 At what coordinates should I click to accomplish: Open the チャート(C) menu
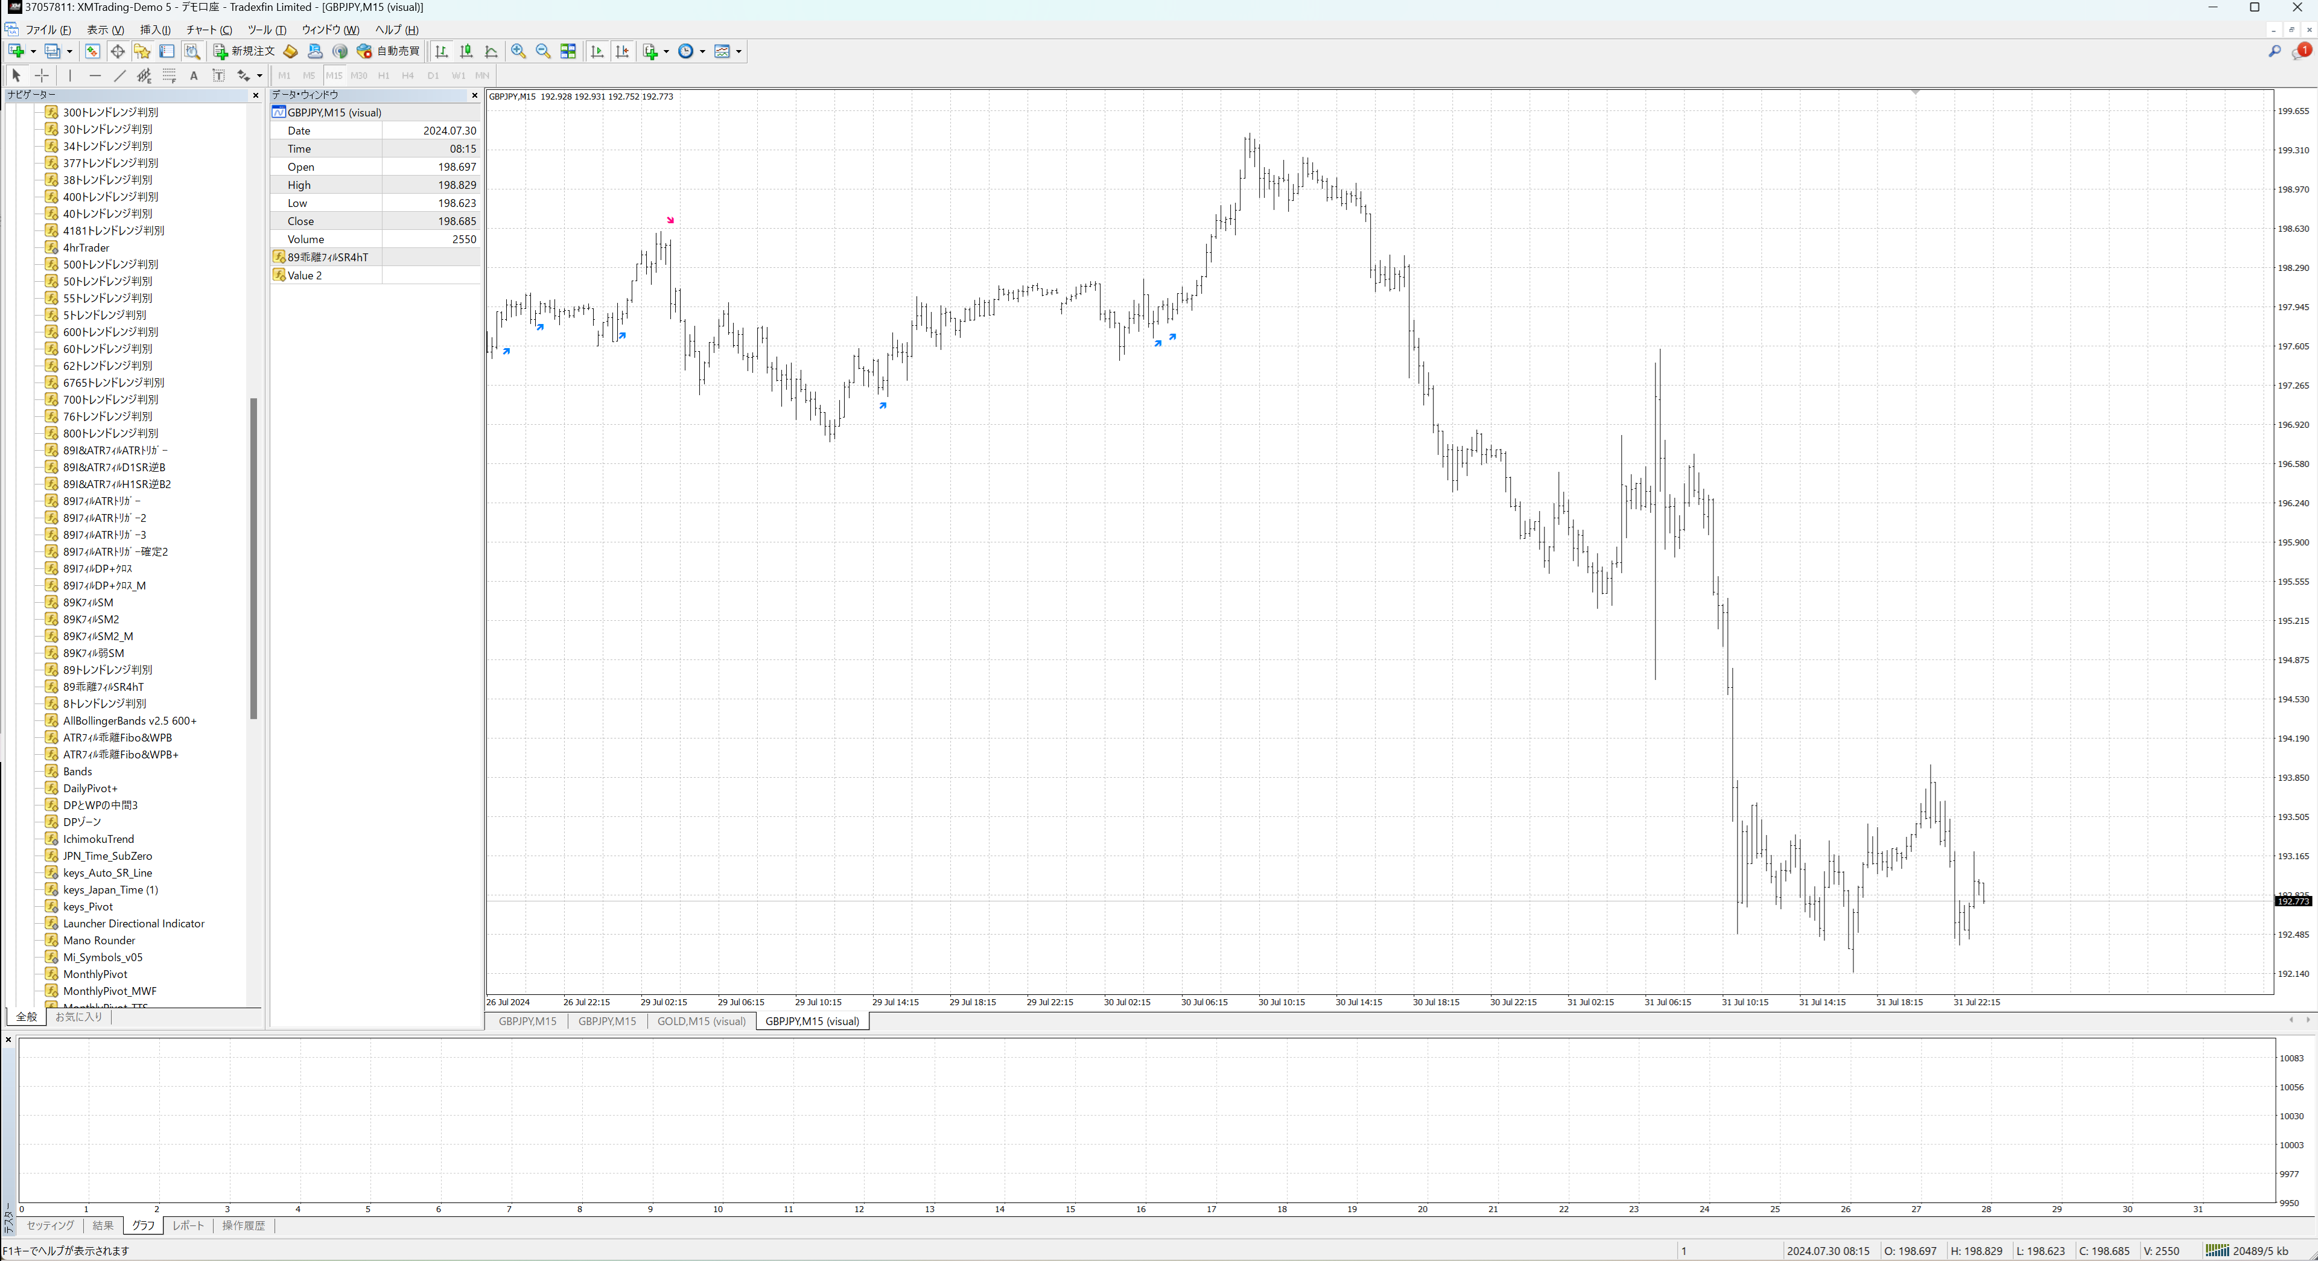click(x=209, y=30)
